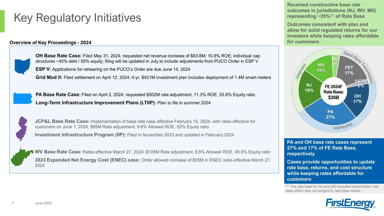The height and width of the screenshot is (216, 384).
Task: Click the PA Base Rate Case heading
Action: pos(58,95)
